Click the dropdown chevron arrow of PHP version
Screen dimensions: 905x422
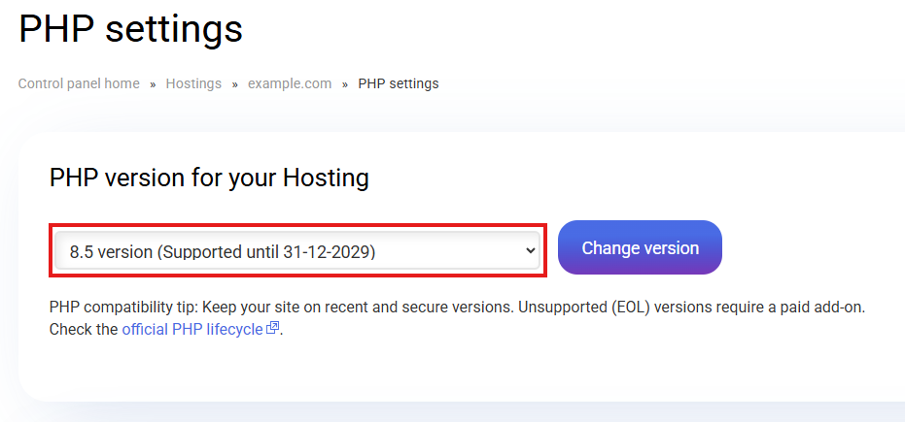[530, 250]
